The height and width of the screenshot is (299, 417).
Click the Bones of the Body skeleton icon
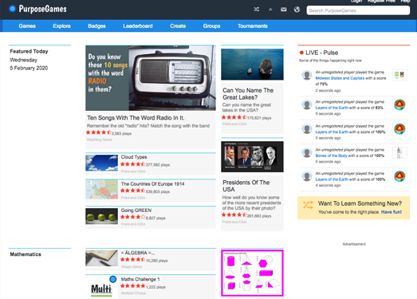point(399,153)
